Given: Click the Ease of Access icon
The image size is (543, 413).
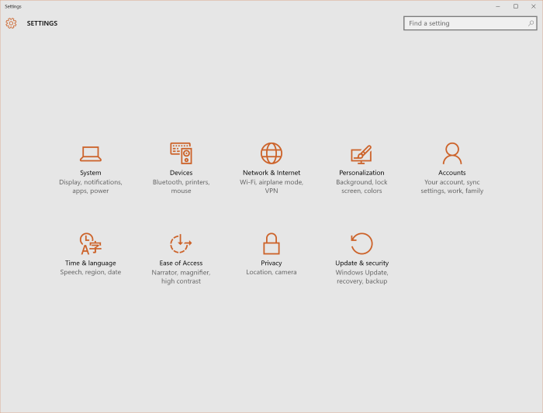Looking at the screenshot, I should (181, 243).
